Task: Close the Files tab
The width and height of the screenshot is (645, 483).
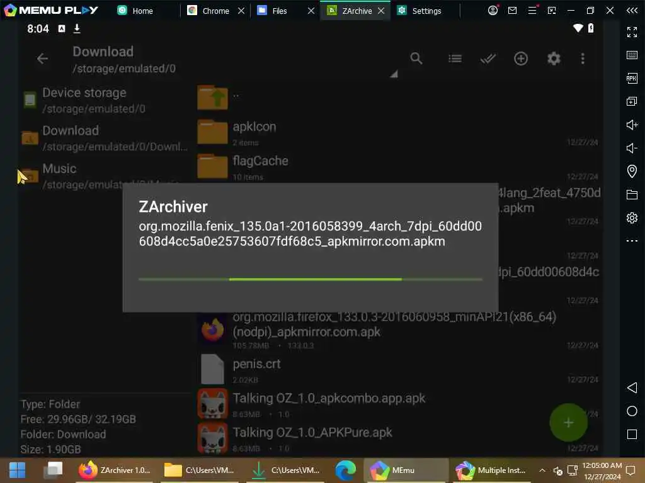Action: (x=311, y=11)
